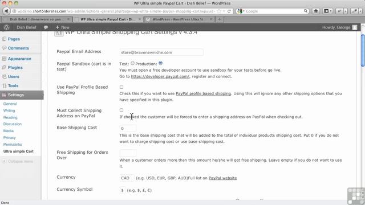The image size is (365, 205).
Task: Open Reading settings submenu item
Action: tap(10, 117)
